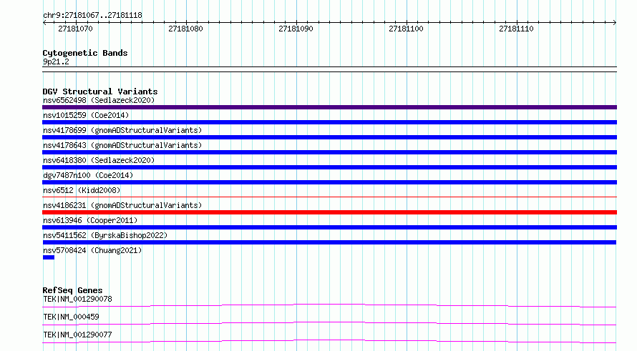Screen dimensions: 637x351
Task: Click ruler position 27181090
Action: pyautogui.click(x=296, y=29)
